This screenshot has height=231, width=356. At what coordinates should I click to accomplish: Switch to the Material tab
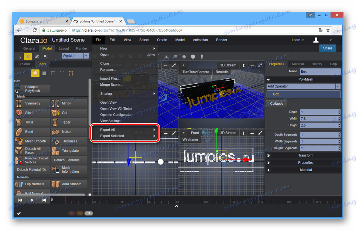pyautogui.click(x=298, y=64)
